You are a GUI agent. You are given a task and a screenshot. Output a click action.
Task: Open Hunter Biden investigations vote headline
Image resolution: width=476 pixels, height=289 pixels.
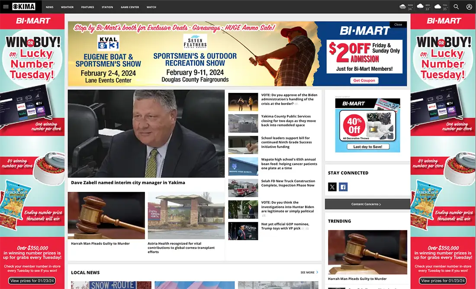point(287,207)
